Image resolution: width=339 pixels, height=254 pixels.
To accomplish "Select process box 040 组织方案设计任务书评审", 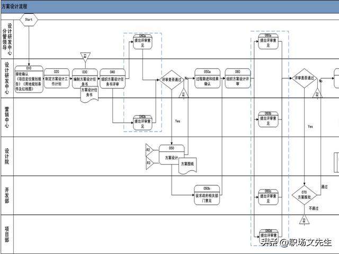I will click(112, 79).
